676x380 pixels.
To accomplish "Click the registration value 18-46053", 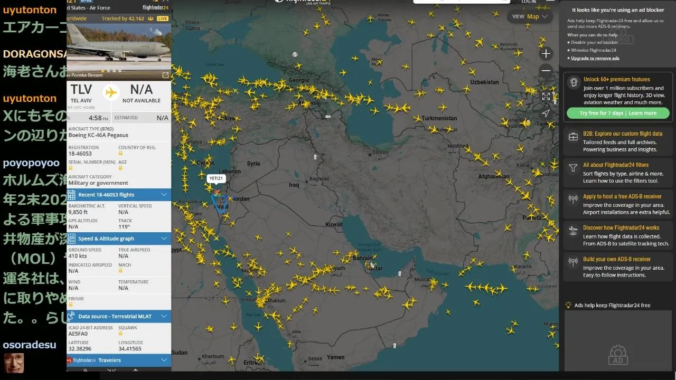I will 80,154.
